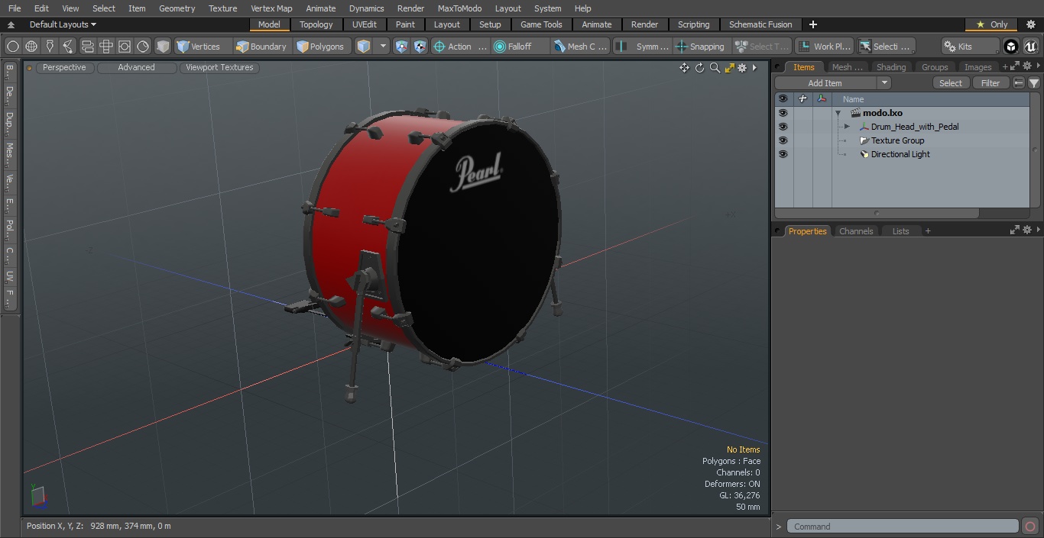1044x538 pixels.
Task: Select the Directional Light item
Action: 900,154
